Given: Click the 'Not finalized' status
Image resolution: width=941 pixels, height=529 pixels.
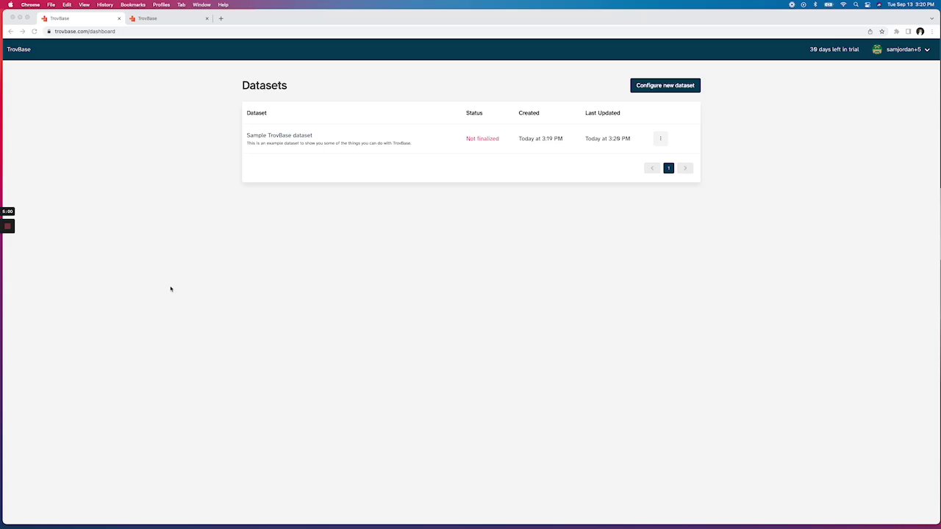Looking at the screenshot, I should click(482, 138).
